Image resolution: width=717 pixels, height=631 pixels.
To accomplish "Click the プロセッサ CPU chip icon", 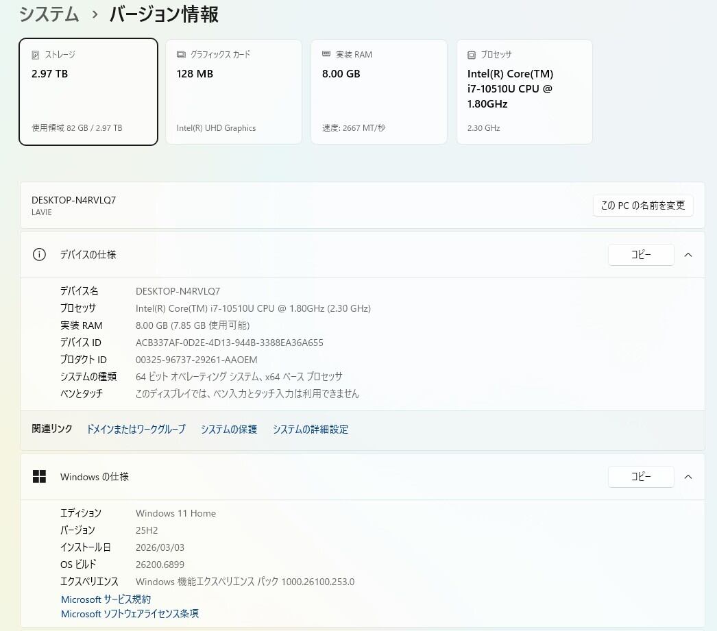I will click(472, 55).
